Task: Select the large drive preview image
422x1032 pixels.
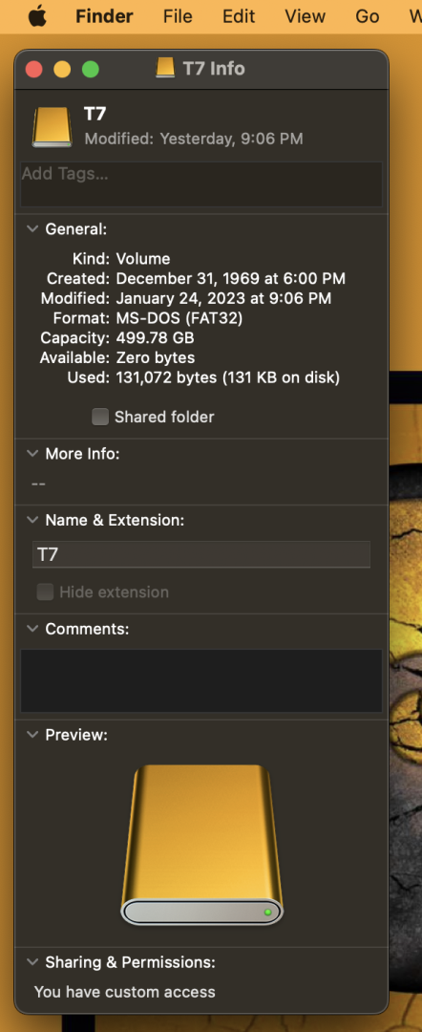Action: tap(201, 845)
